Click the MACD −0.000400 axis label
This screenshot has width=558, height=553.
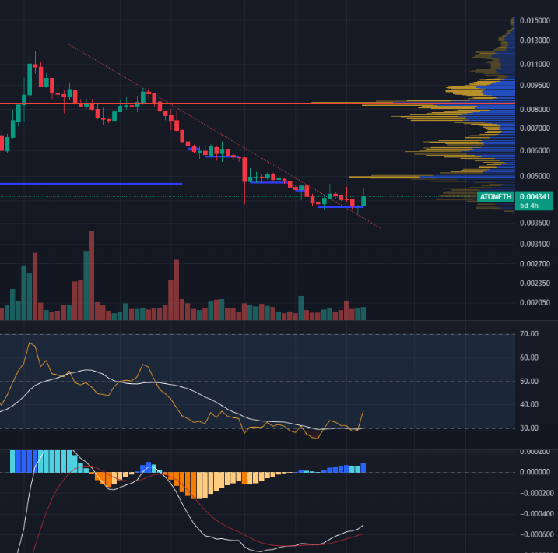[x=536, y=514]
